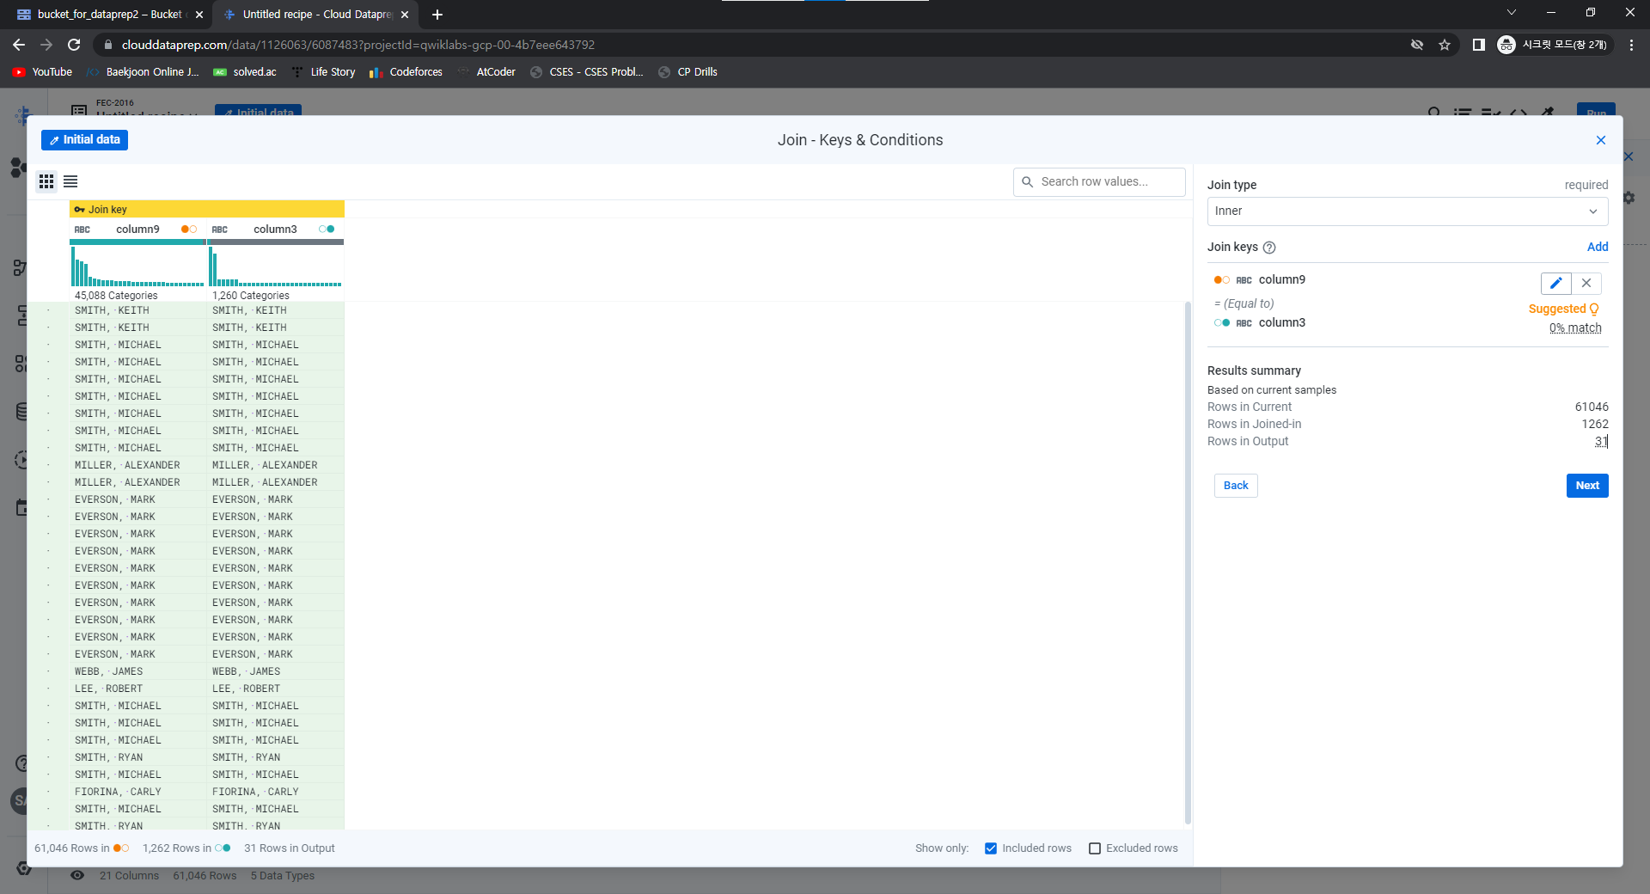This screenshot has width=1650, height=894.
Task: Click the column9 ABC type icon
Action: pos(82,230)
